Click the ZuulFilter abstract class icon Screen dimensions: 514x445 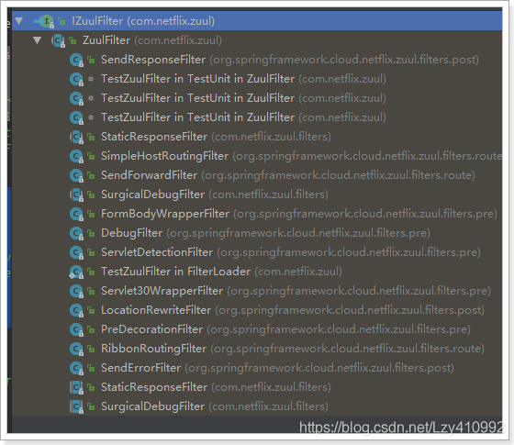pyautogui.click(x=59, y=40)
